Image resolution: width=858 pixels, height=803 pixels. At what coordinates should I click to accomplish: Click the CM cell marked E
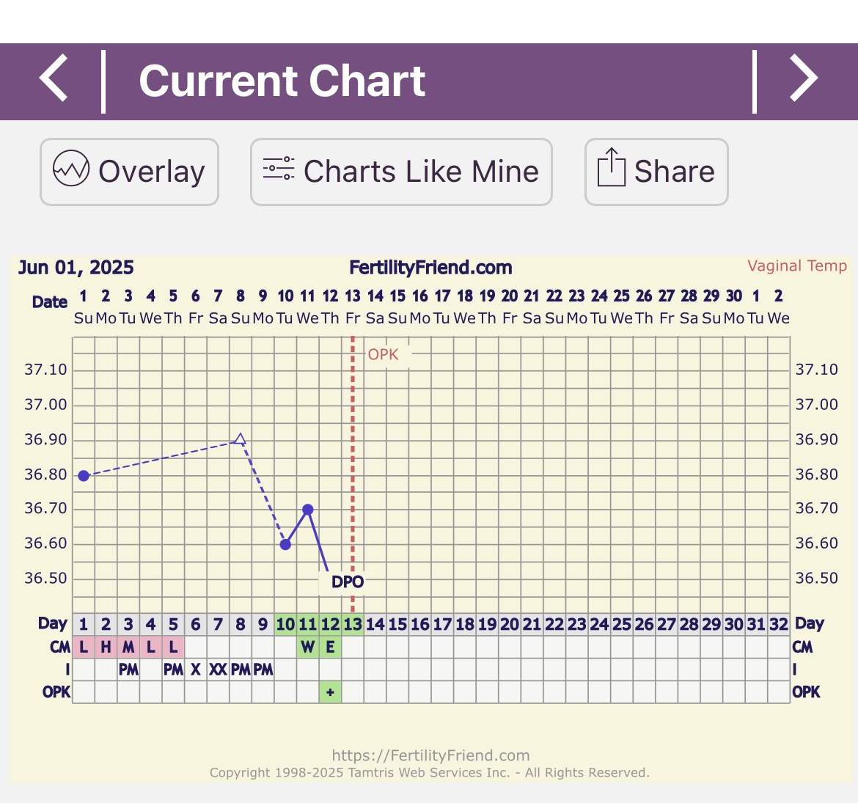tap(330, 647)
